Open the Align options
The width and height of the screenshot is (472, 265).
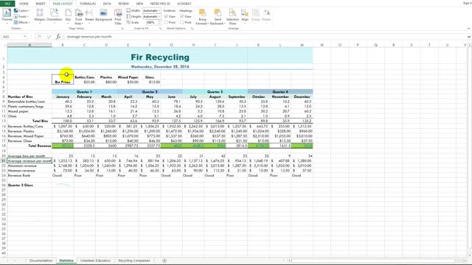[x=245, y=16]
